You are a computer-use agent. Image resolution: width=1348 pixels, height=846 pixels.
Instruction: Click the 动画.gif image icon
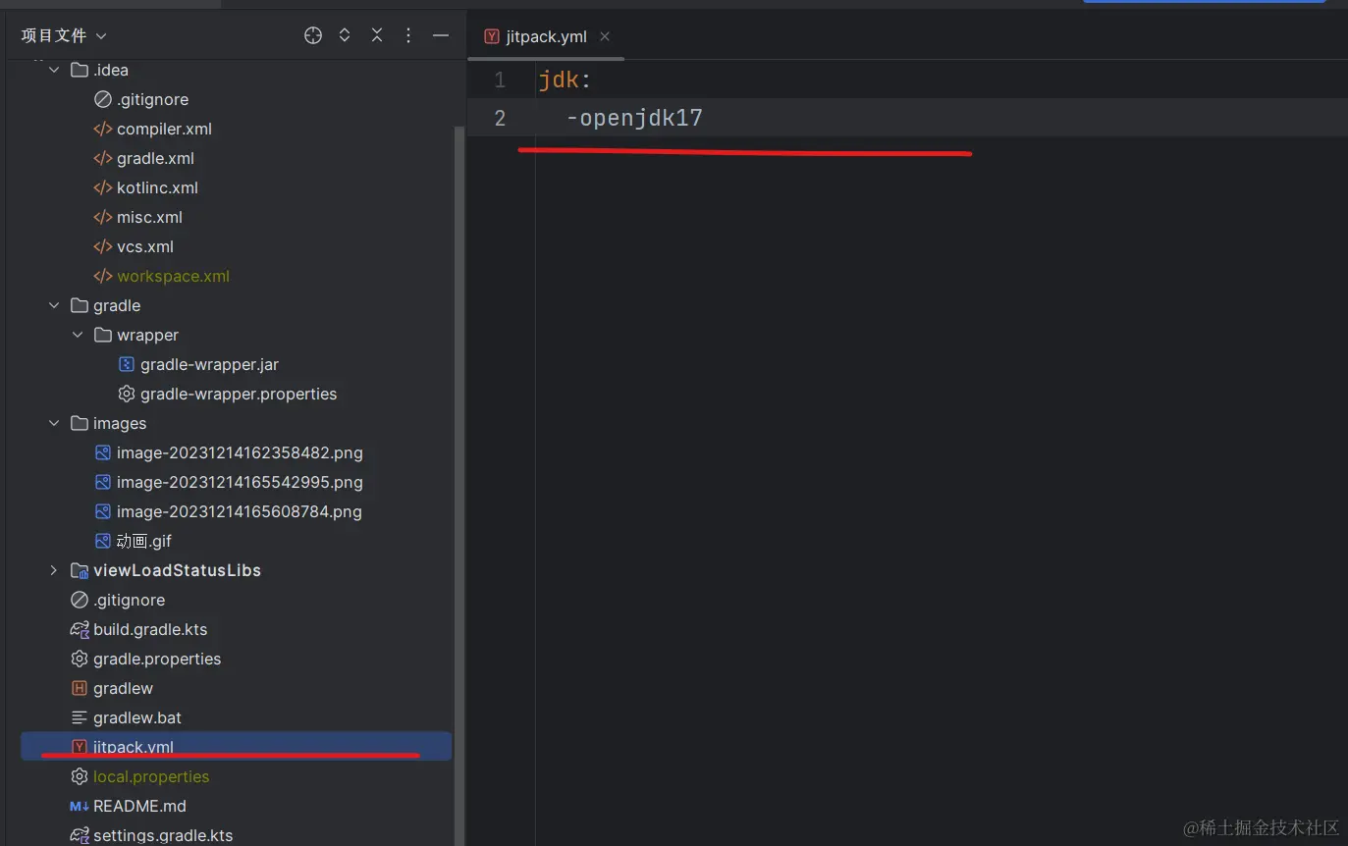point(103,541)
